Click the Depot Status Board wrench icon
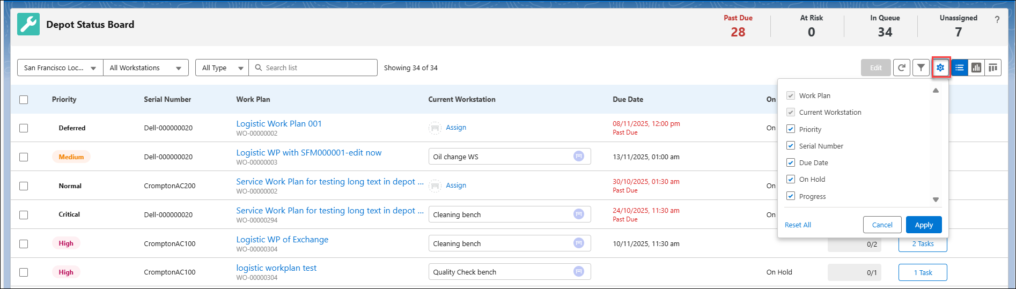This screenshot has height=289, width=1016. pyautogui.click(x=28, y=25)
